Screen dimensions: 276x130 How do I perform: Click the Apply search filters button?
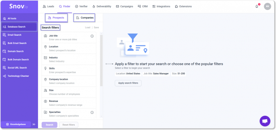[x=128, y=83]
